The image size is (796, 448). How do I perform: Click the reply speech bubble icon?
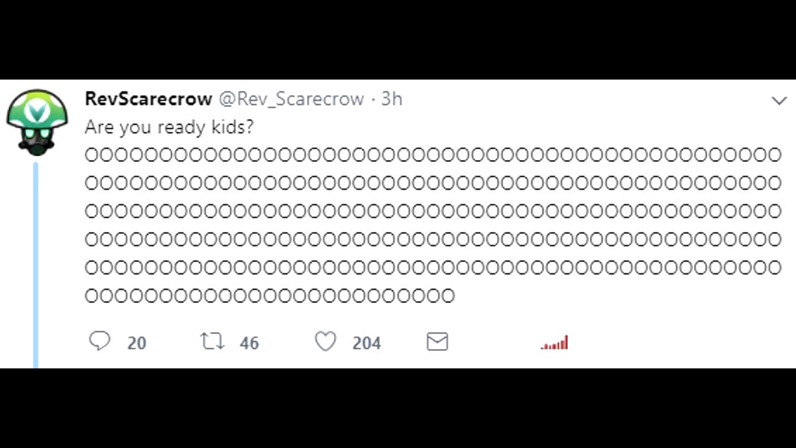click(99, 341)
